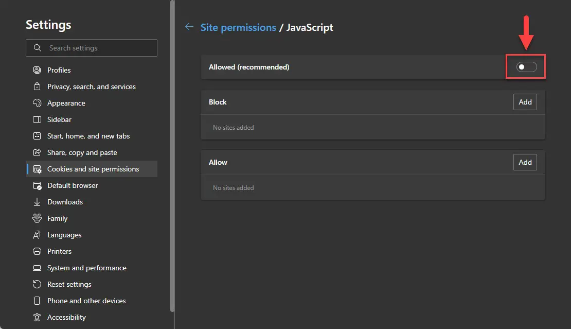
Task: Click the Block section heading
Action: (218, 102)
